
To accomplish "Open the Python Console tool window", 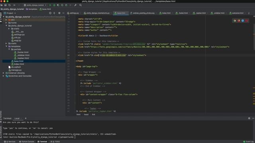I will pyautogui.click(x=27, y=141).
